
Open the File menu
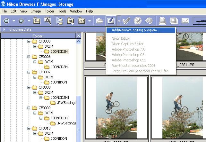click(4, 11)
